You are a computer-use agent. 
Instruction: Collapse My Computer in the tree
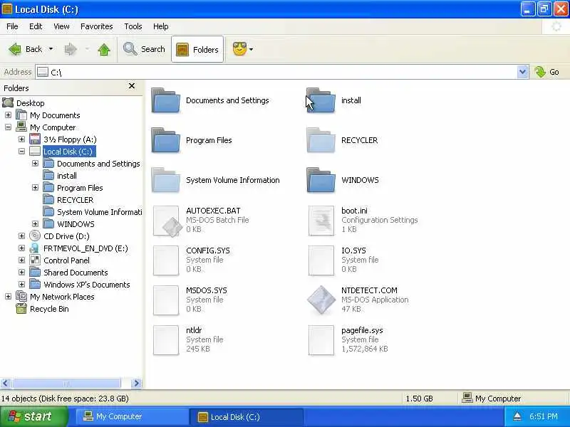click(x=8, y=127)
